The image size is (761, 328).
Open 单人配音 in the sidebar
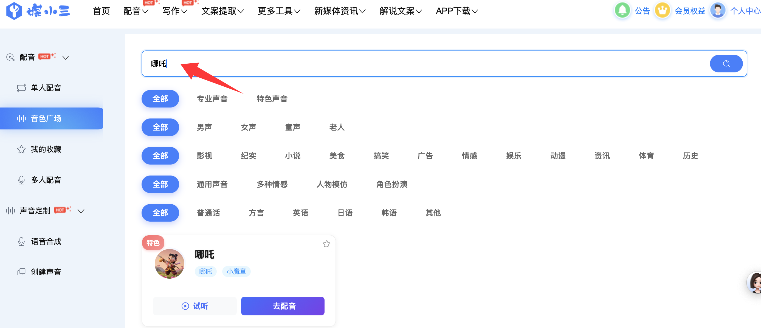pos(46,88)
